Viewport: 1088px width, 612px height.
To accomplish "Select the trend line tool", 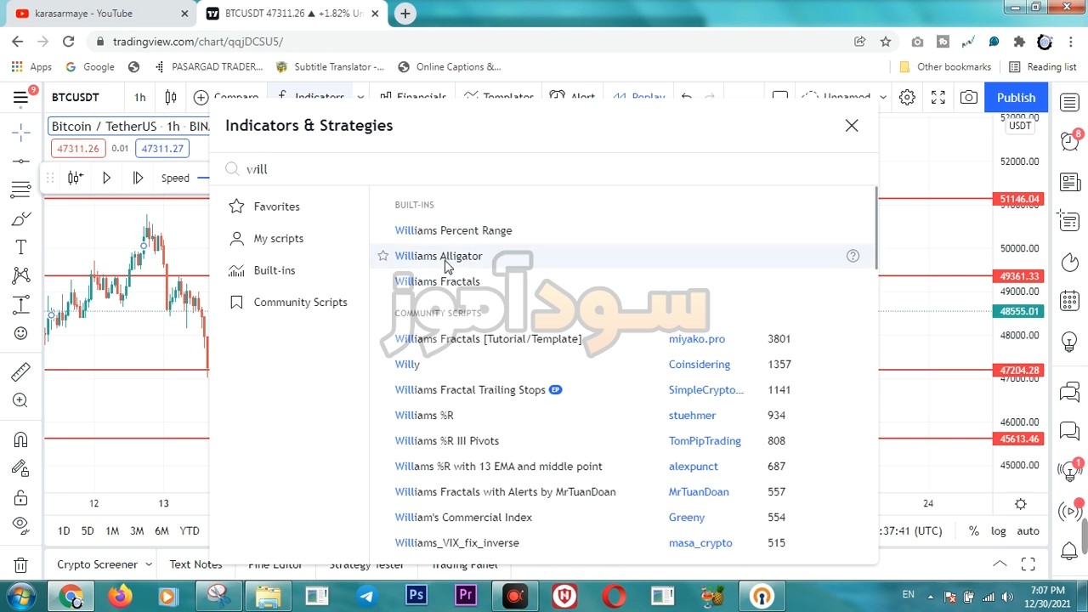I will [x=21, y=161].
